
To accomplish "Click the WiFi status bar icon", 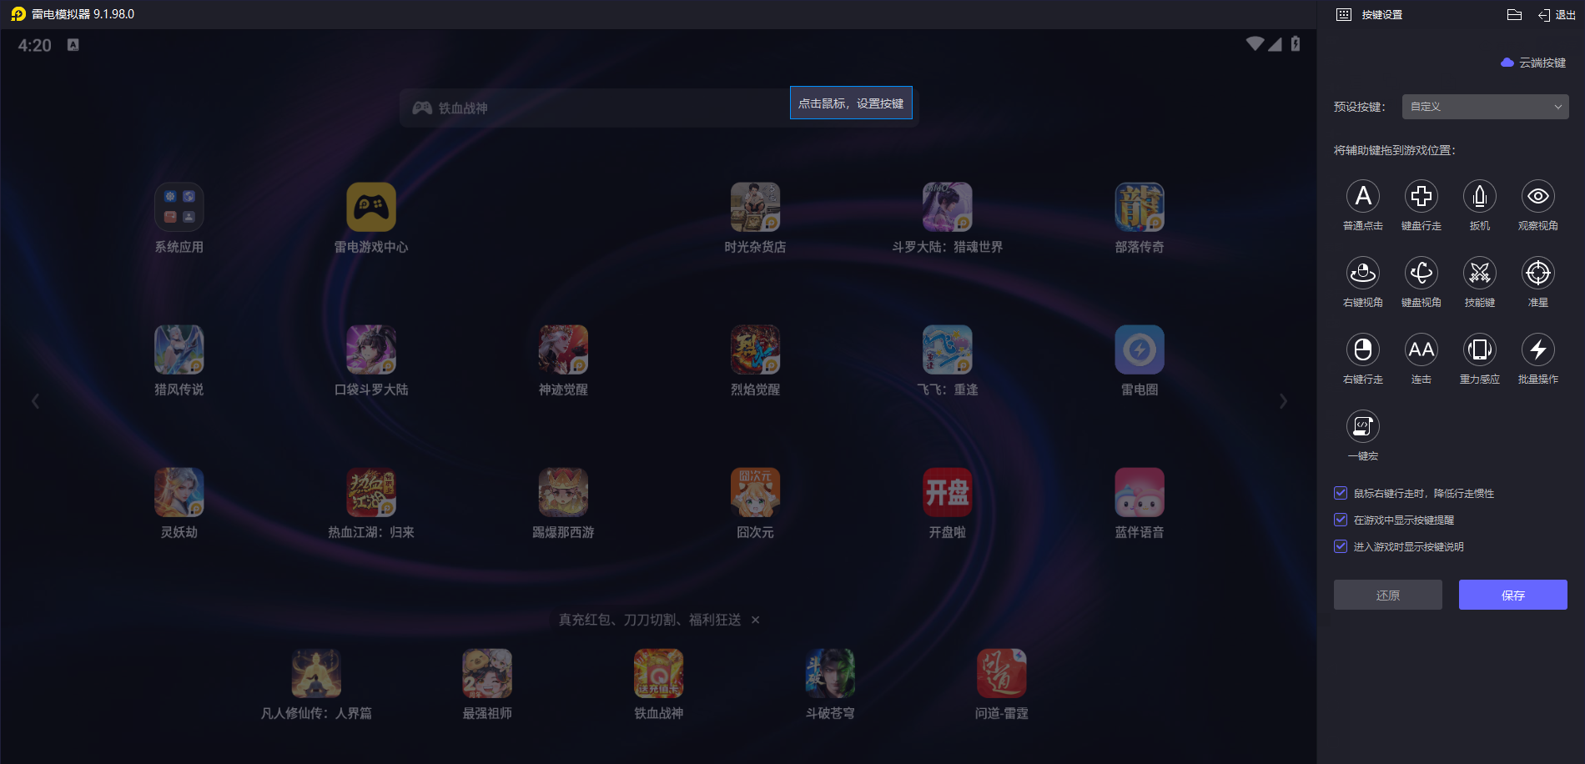I will [1255, 43].
